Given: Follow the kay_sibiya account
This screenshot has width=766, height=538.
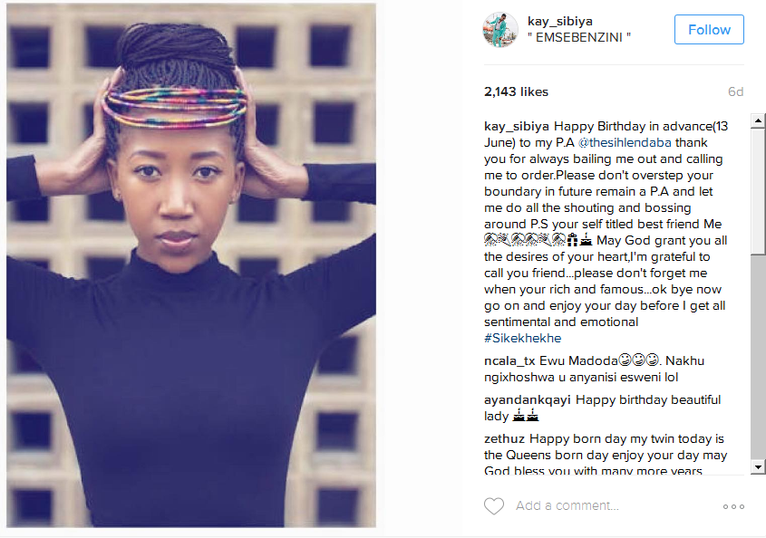Looking at the screenshot, I should 709,30.
